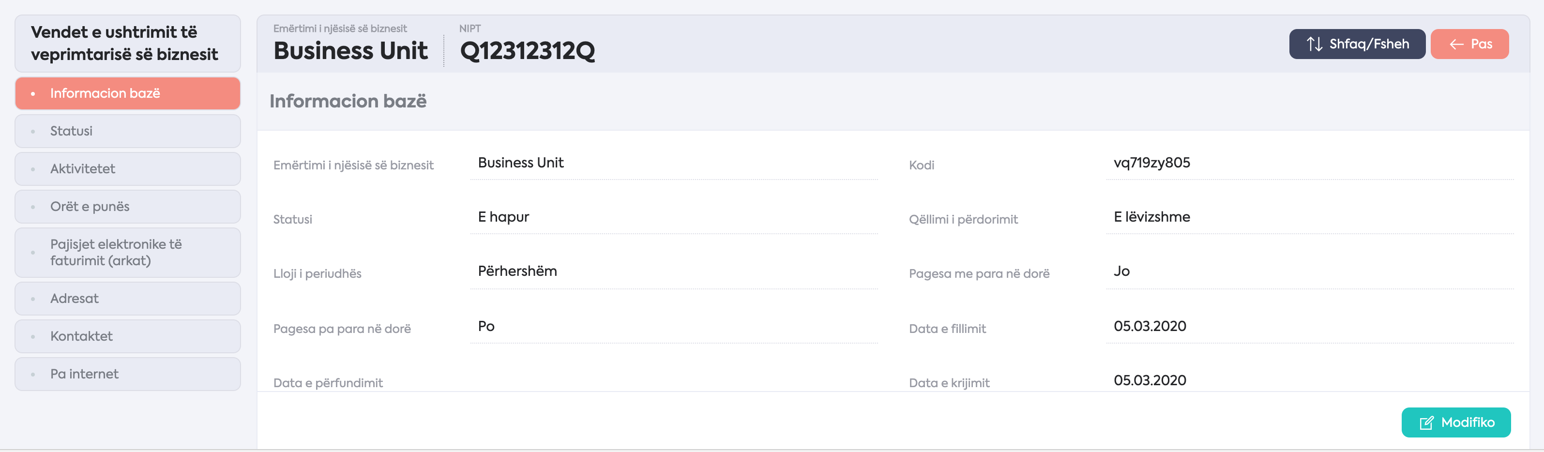Select Pa internet in sidebar
Screen dimensions: 1544x452
128,374
